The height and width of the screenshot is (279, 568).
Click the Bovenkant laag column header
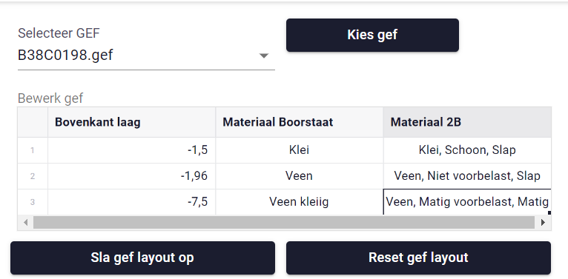131,122
